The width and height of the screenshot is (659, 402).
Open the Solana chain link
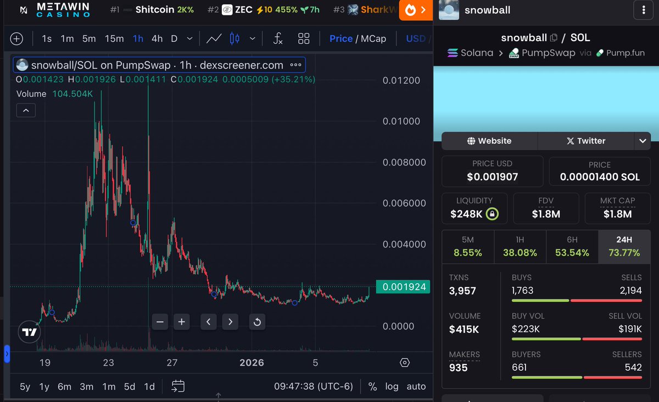(x=470, y=53)
